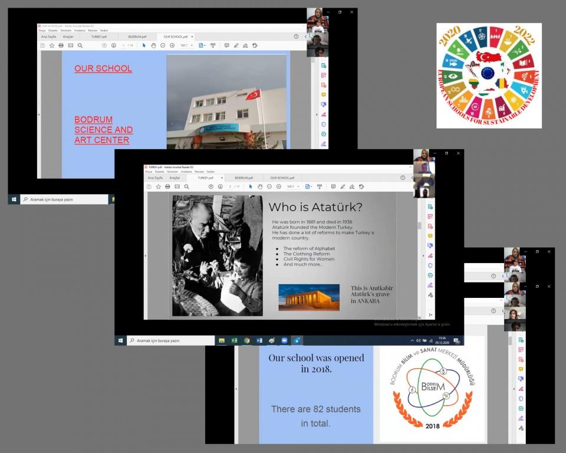Click the magnifier search icon in OUR SCHOOL.pdf window
566x453 pixels.
pyautogui.click(x=80, y=45)
